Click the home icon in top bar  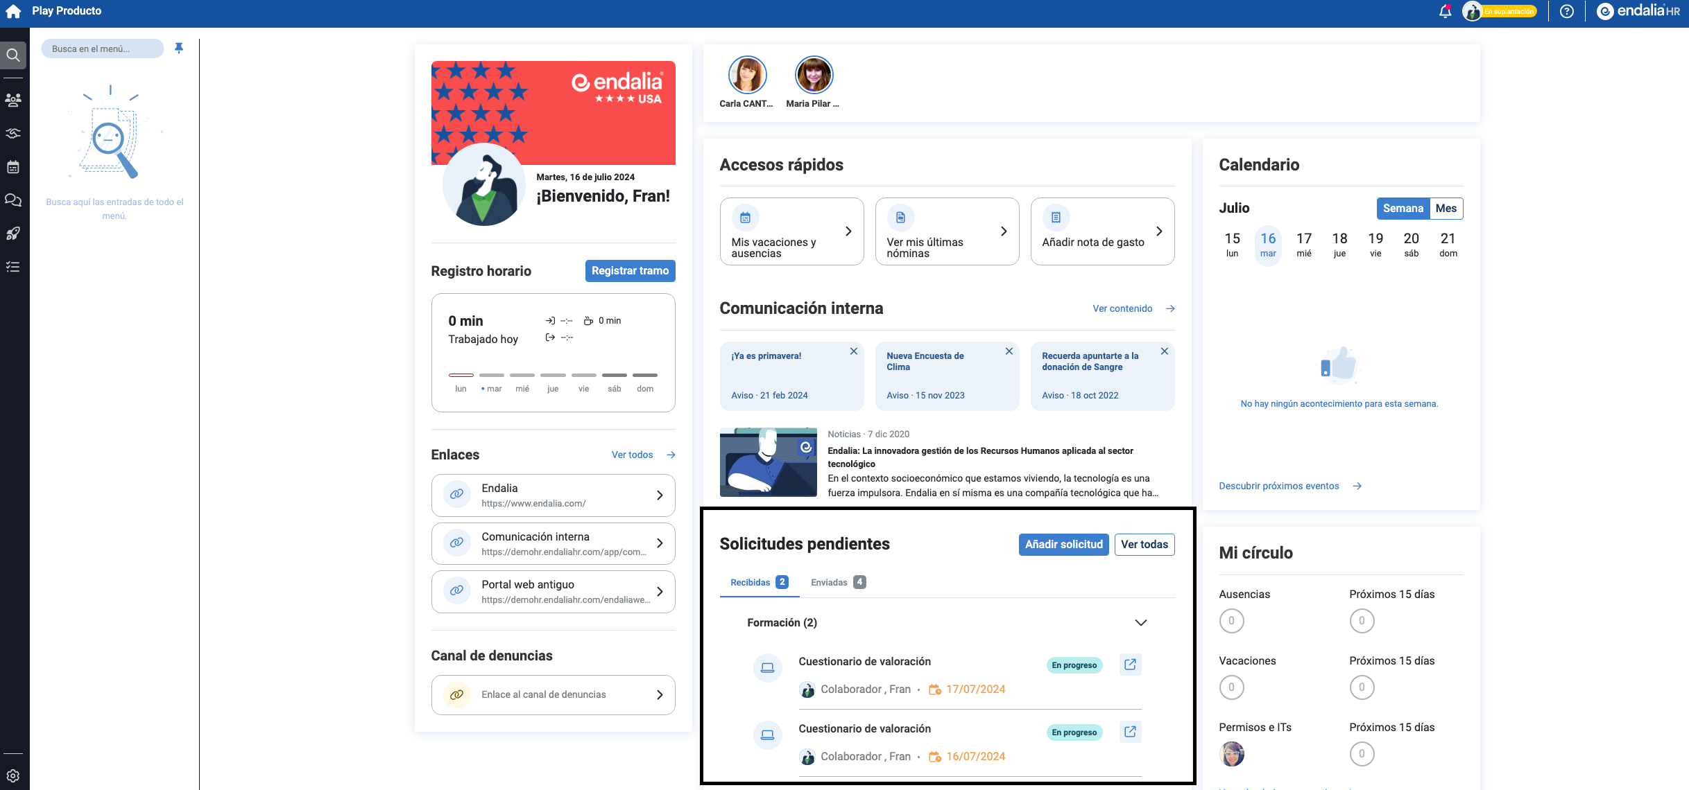point(13,11)
